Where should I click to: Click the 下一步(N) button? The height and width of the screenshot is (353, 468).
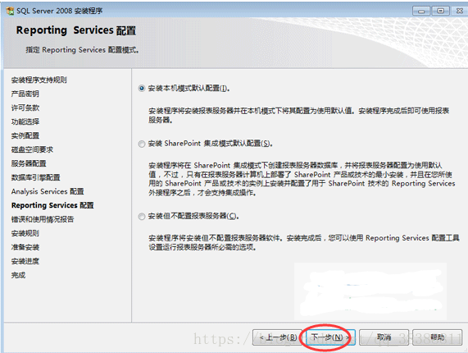pyautogui.click(x=330, y=337)
